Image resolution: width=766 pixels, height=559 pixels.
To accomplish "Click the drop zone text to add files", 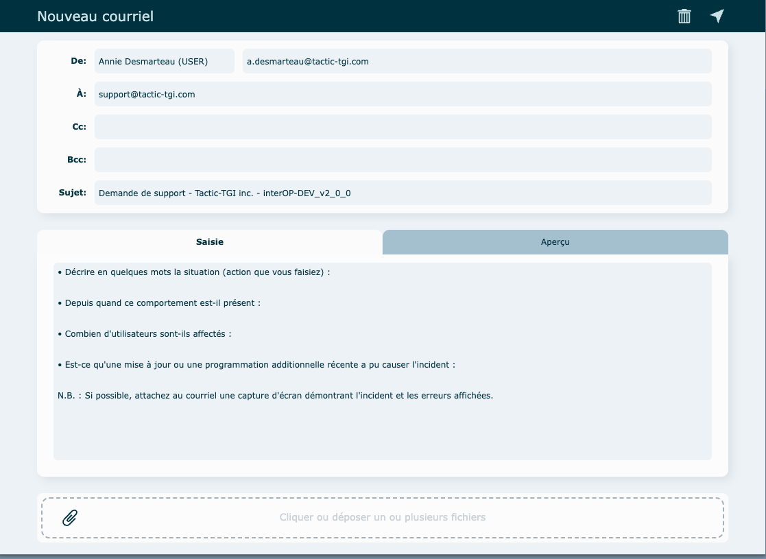I will point(382,517).
